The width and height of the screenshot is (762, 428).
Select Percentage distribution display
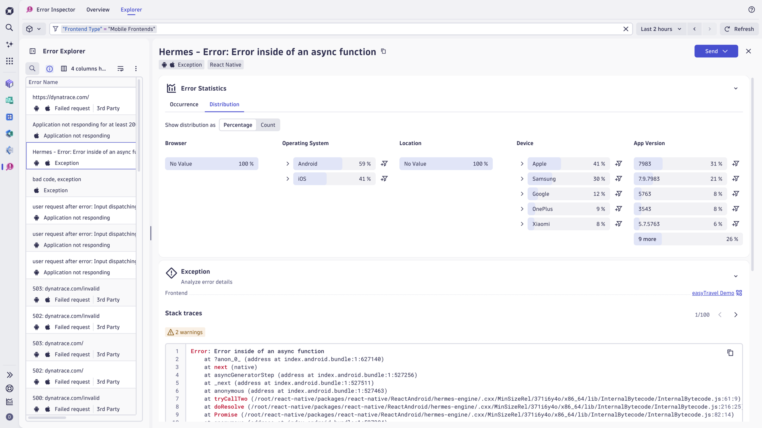(238, 125)
